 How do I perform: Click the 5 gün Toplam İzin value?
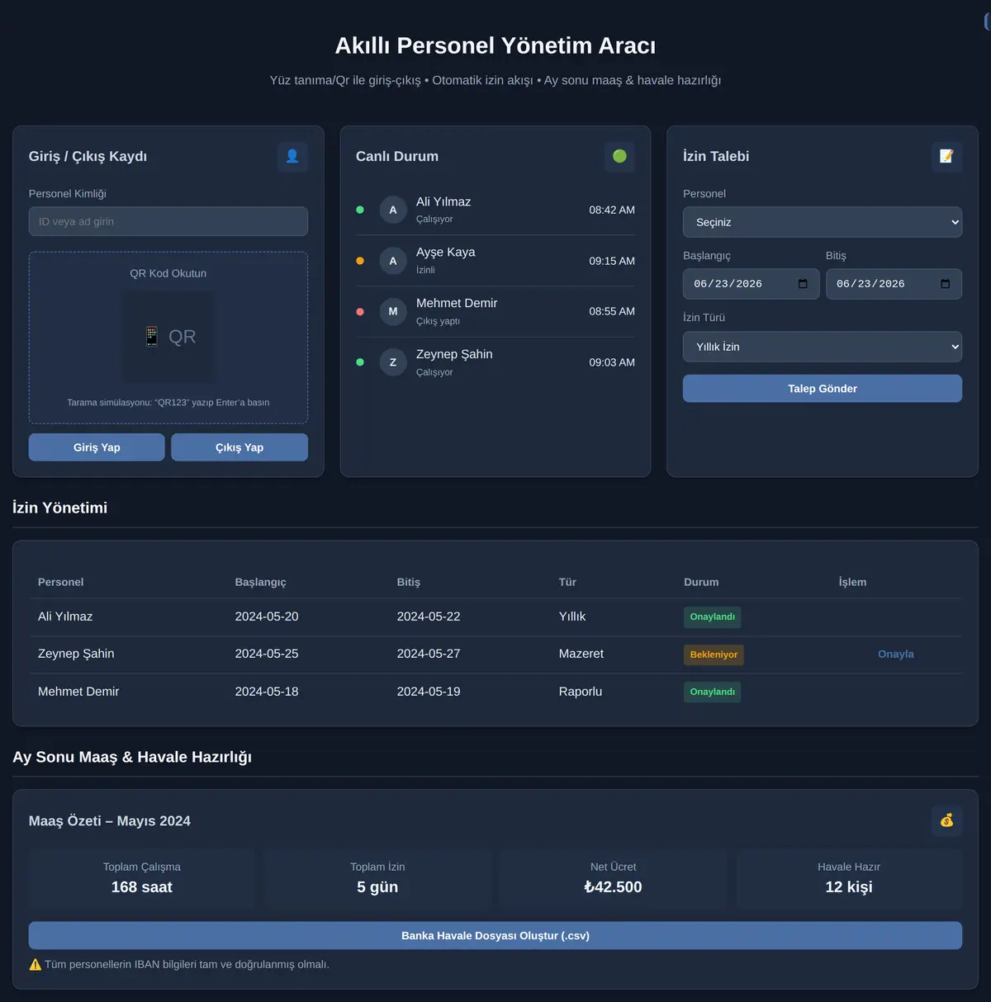tap(377, 887)
